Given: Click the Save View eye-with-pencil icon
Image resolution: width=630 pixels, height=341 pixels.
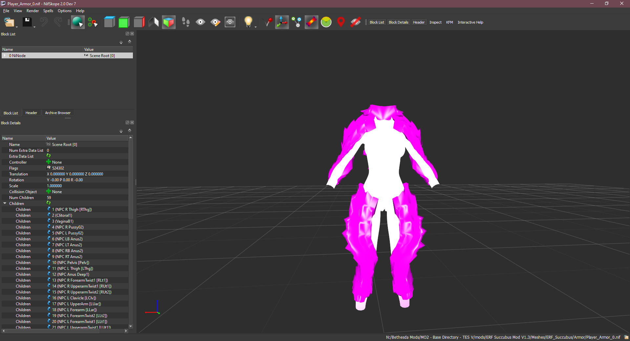Looking at the screenshot, I should 215,22.
